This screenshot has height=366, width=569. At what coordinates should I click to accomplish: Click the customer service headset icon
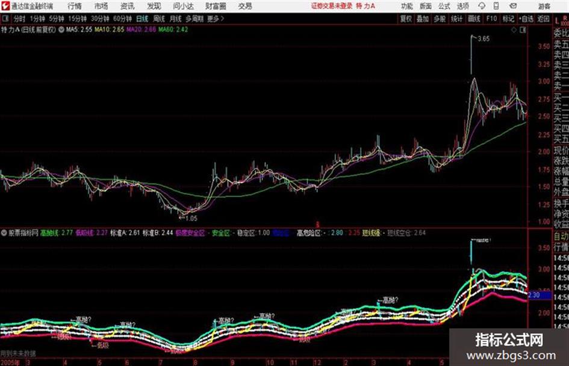pyautogui.click(x=482, y=6)
